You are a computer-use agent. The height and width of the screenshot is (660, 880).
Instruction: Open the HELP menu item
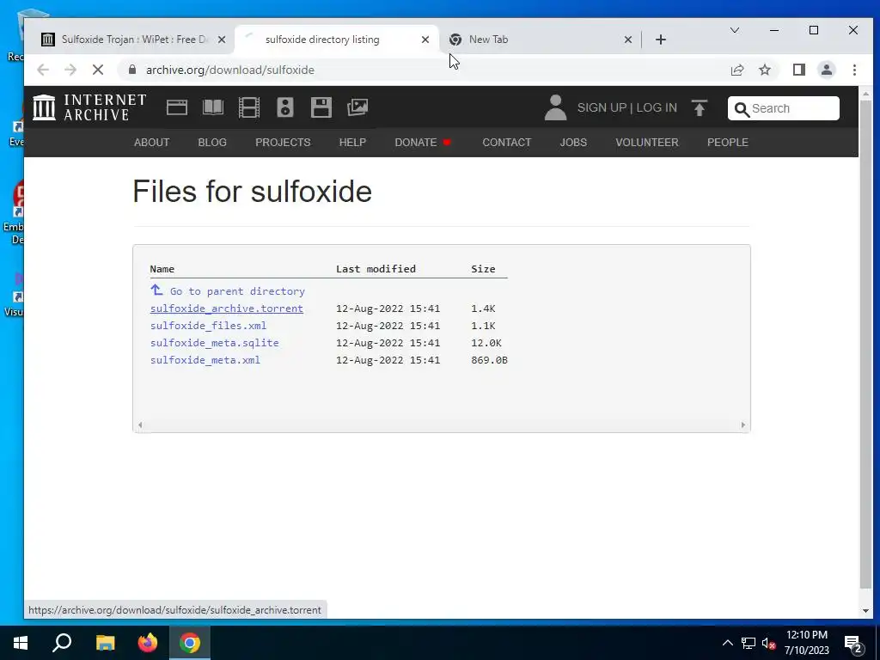(352, 143)
